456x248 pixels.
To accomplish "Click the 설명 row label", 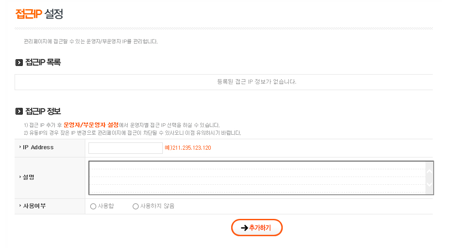I will click(29, 177).
